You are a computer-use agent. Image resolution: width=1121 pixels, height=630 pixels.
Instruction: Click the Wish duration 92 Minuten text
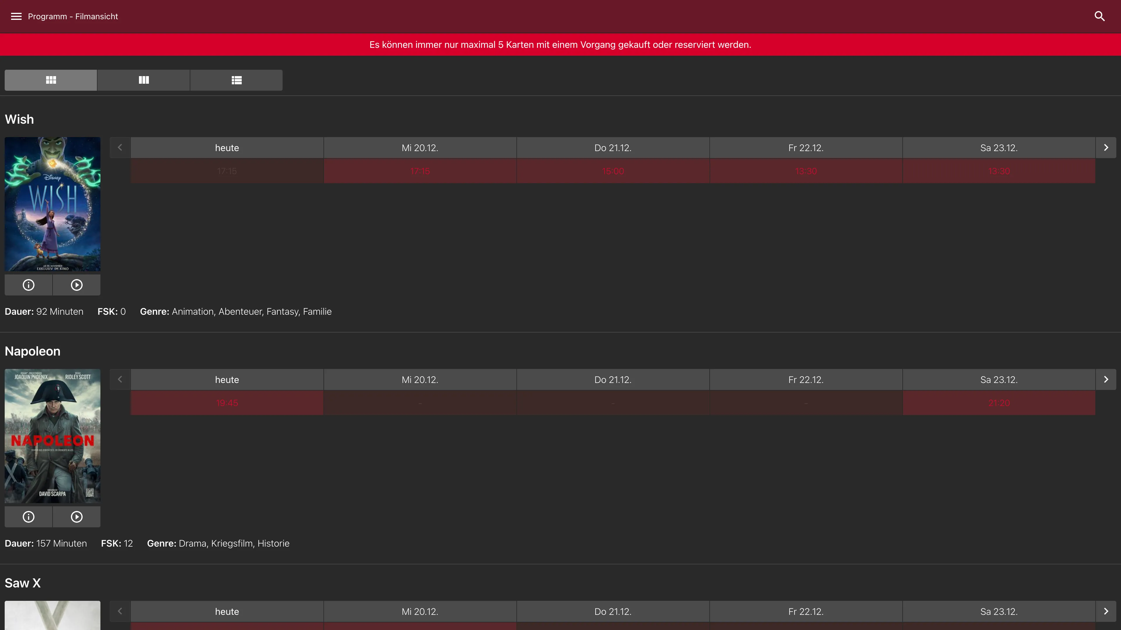[60, 312]
